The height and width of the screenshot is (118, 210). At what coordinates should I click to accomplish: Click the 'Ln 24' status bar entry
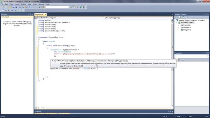(165, 117)
